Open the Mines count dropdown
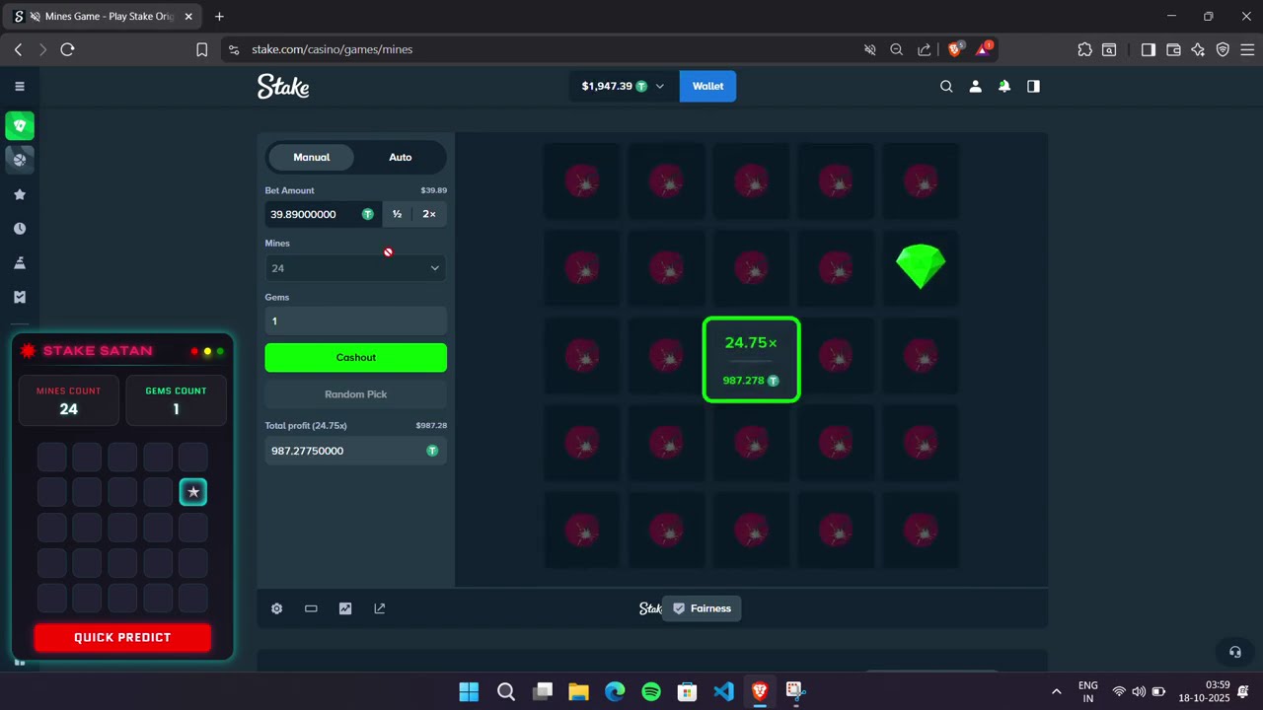The image size is (1263, 710). coord(355,268)
